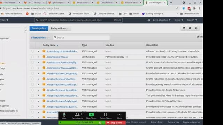Open the AlexaForBusinessReadOnlyA policy link
223x125 pixels.
62,107
